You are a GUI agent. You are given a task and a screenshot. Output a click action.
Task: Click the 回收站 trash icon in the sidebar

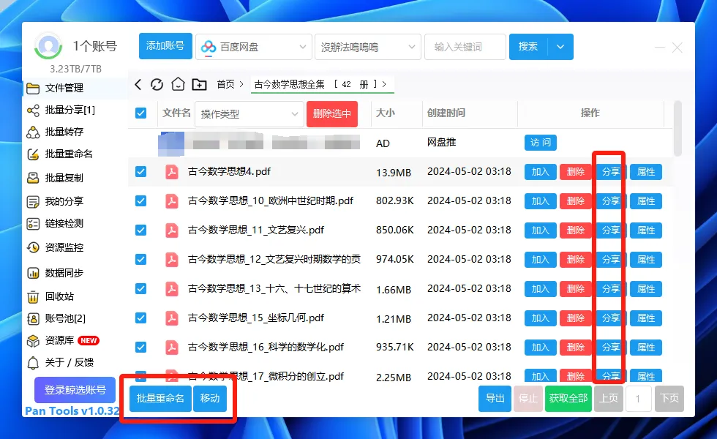pyautogui.click(x=33, y=297)
